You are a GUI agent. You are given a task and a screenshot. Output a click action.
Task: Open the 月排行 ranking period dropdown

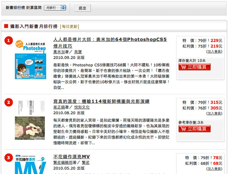click(55, 8)
